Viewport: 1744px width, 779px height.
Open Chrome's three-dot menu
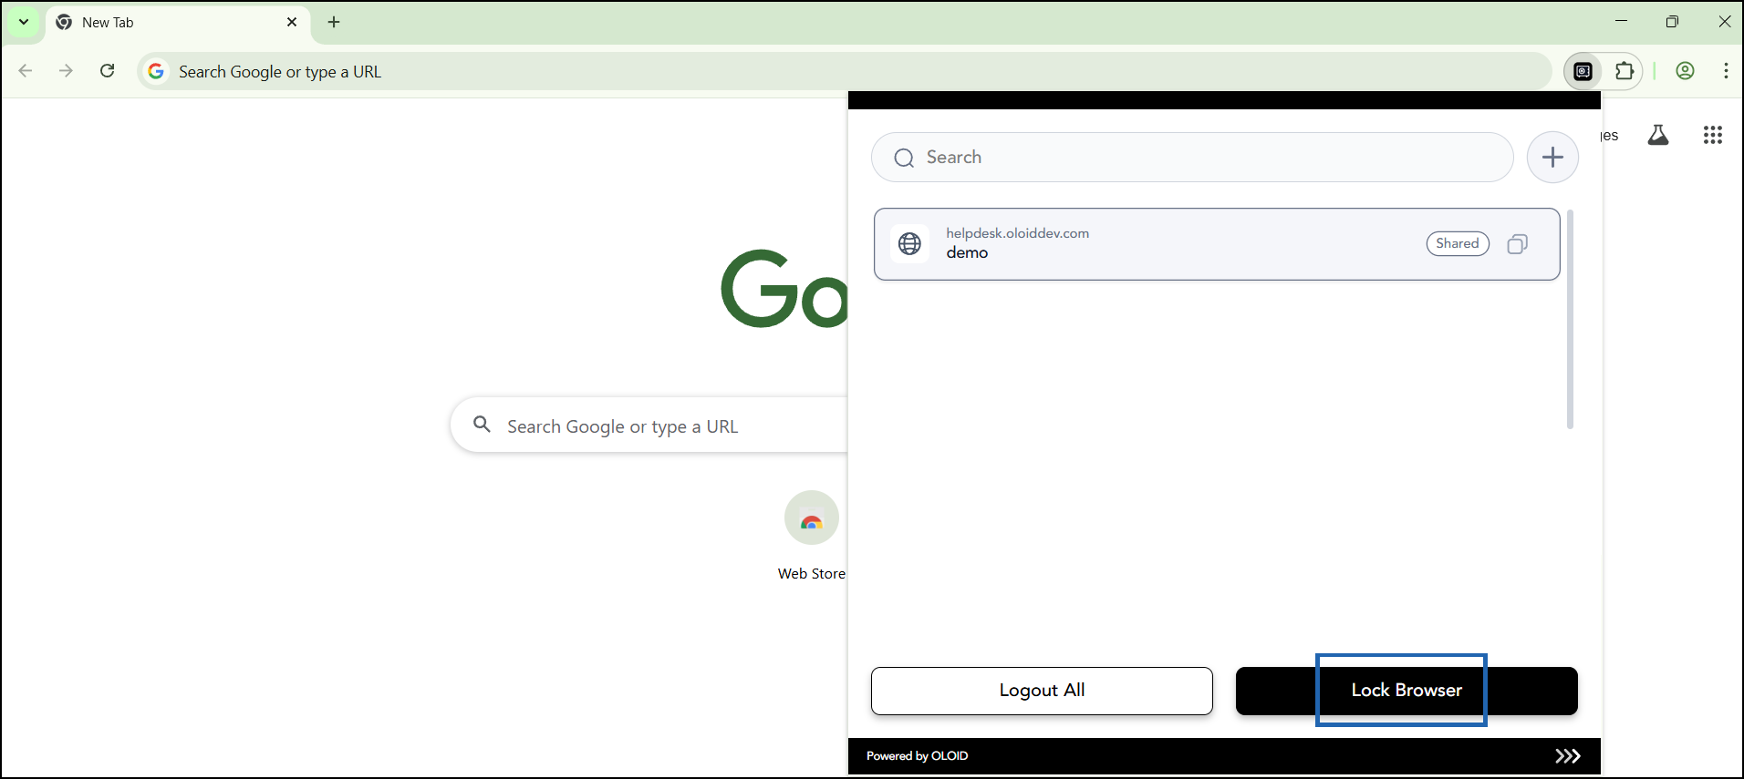[1726, 71]
